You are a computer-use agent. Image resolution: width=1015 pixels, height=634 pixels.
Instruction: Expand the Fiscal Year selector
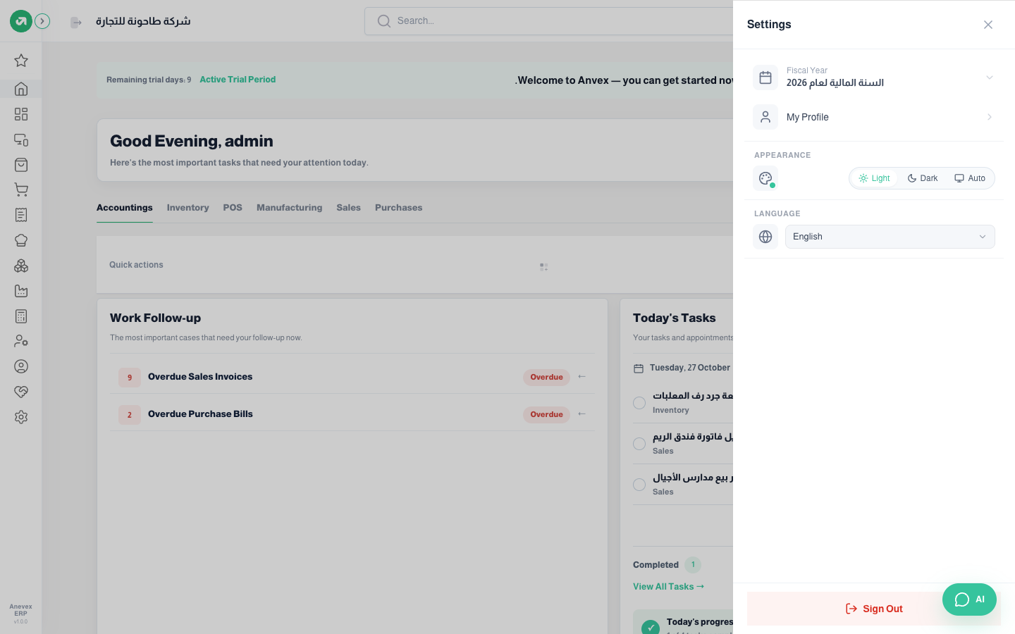[x=874, y=77]
